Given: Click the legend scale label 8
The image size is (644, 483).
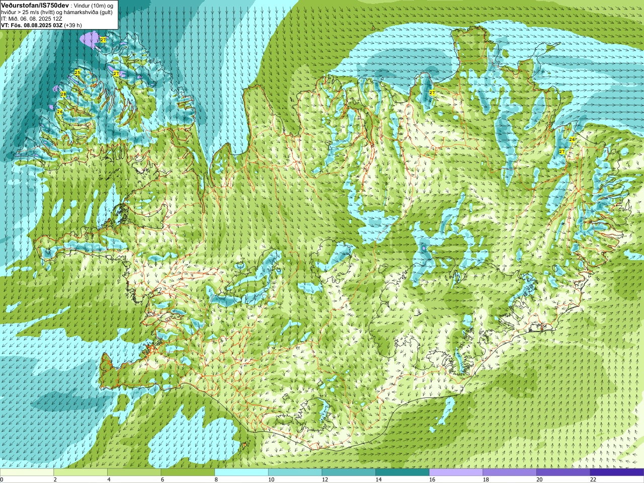Looking at the screenshot, I should pos(216,480).
